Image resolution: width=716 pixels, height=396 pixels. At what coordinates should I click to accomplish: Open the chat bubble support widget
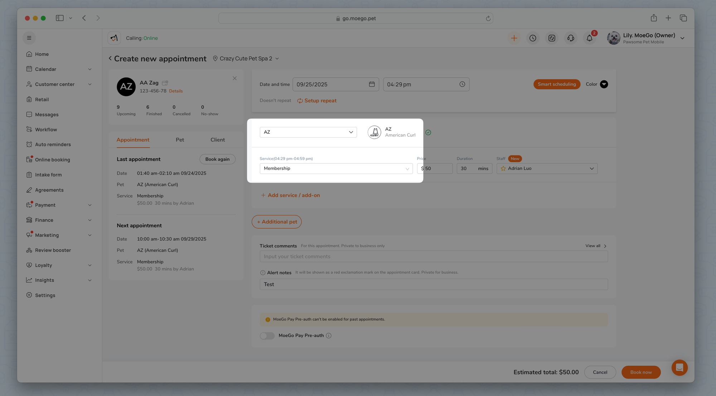pos(679,367)
